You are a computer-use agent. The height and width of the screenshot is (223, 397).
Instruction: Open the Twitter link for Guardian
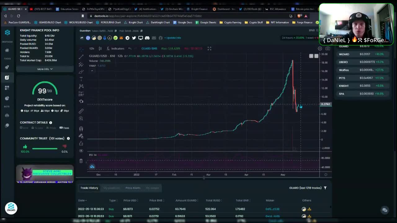(x=134, y=38)
